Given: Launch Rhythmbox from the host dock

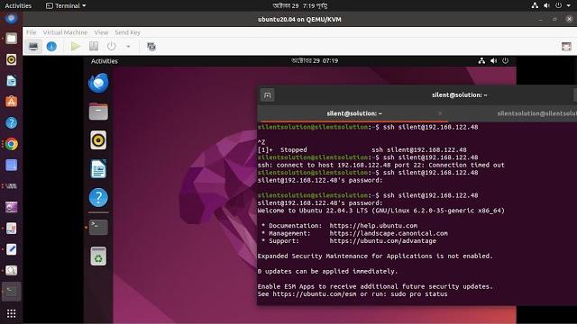Looking at the screenshot, I should pyautogui.click(x=12, y=59).
